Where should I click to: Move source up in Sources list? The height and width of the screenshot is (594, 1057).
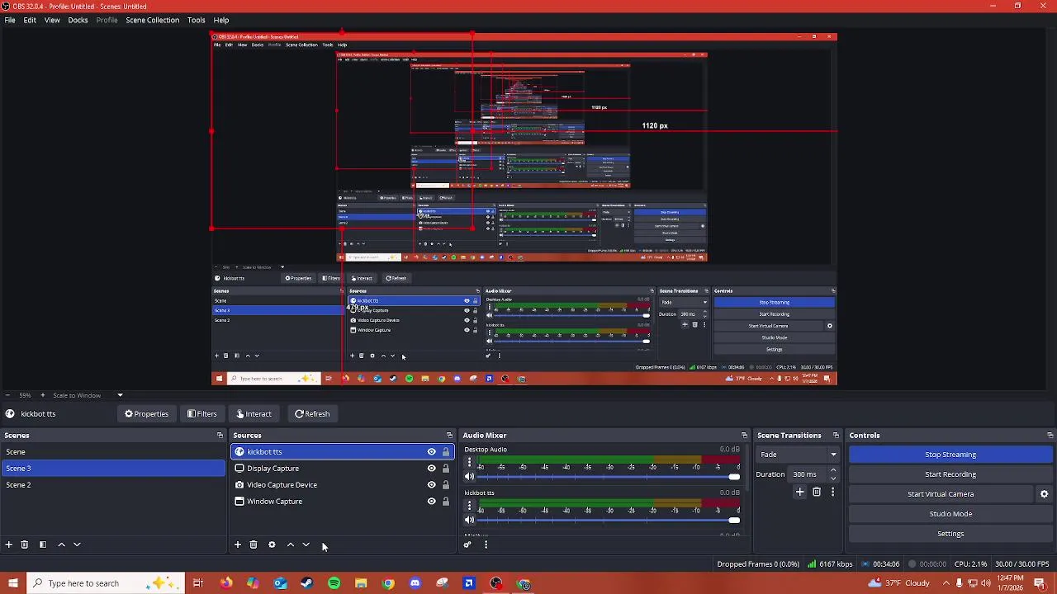coord(291,544)
